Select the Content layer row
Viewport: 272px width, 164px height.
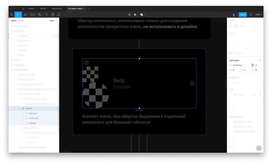point(34,109)
